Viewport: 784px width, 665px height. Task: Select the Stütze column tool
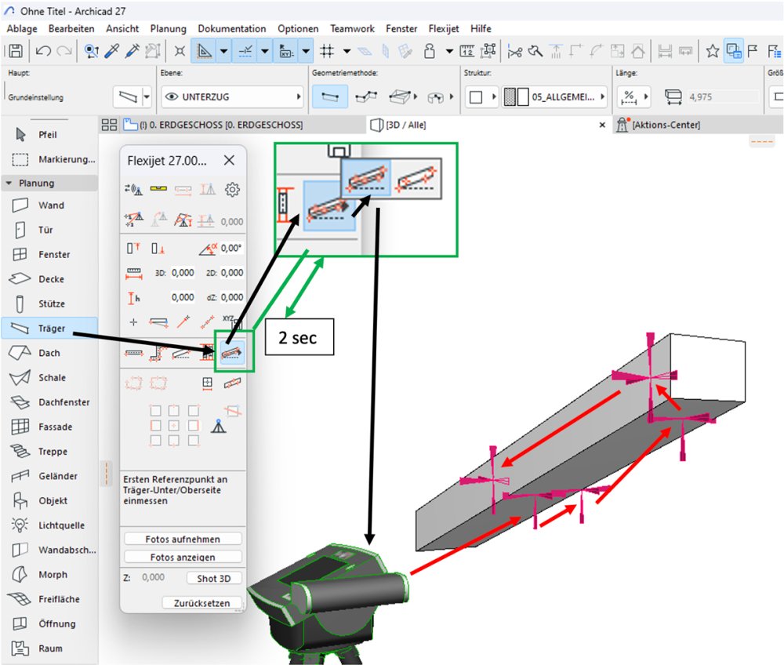pos(50,303)
